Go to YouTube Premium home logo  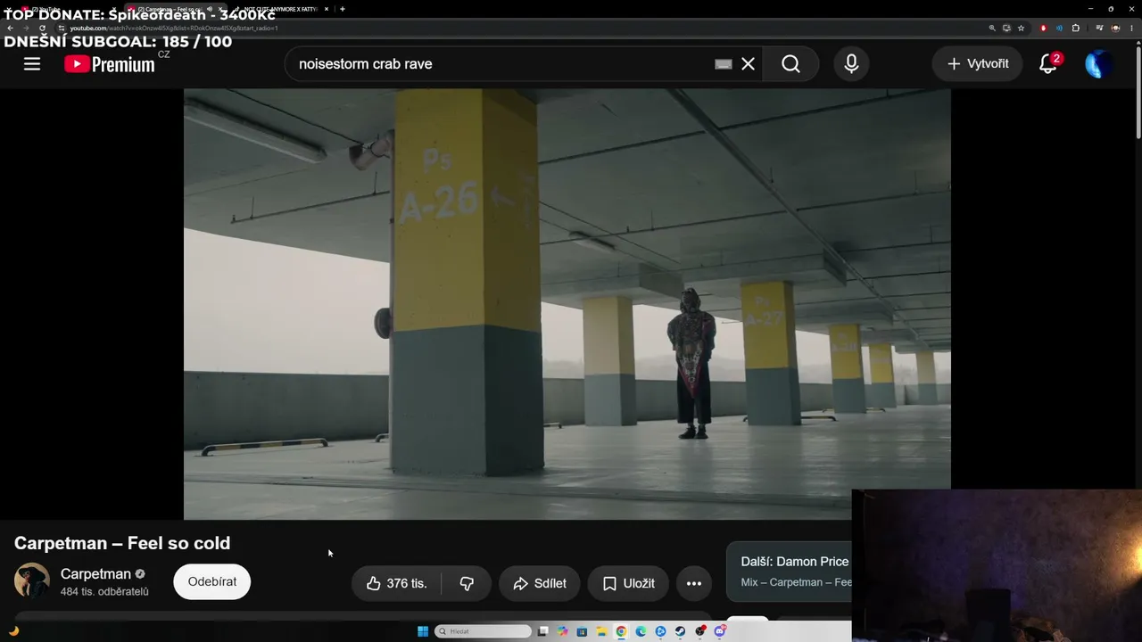click(x=110, y=63)
